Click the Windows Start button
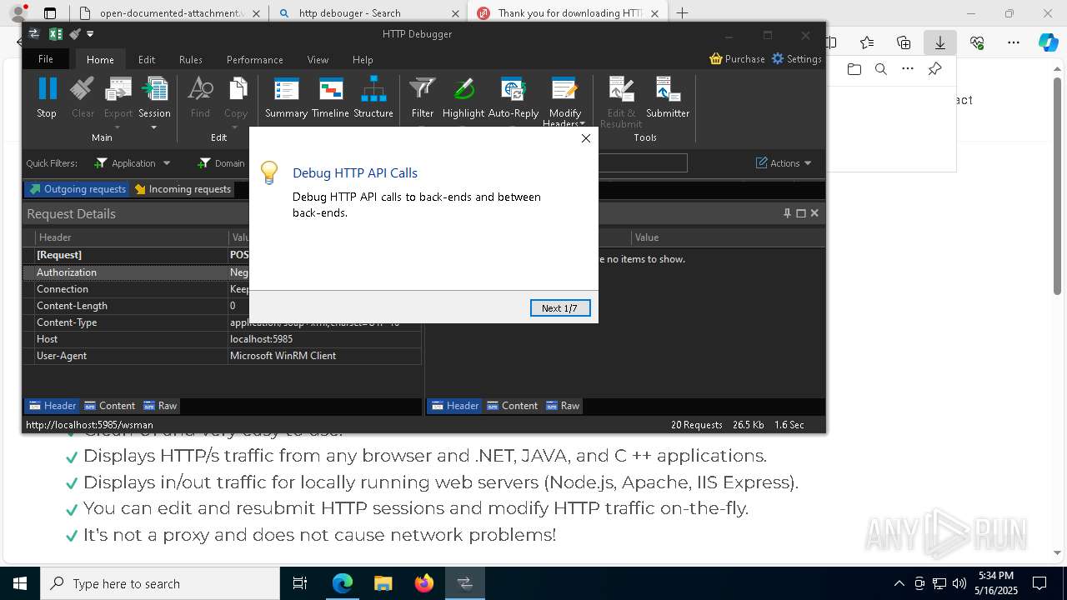Screen dimensions: 1067x600 [20, 583]
